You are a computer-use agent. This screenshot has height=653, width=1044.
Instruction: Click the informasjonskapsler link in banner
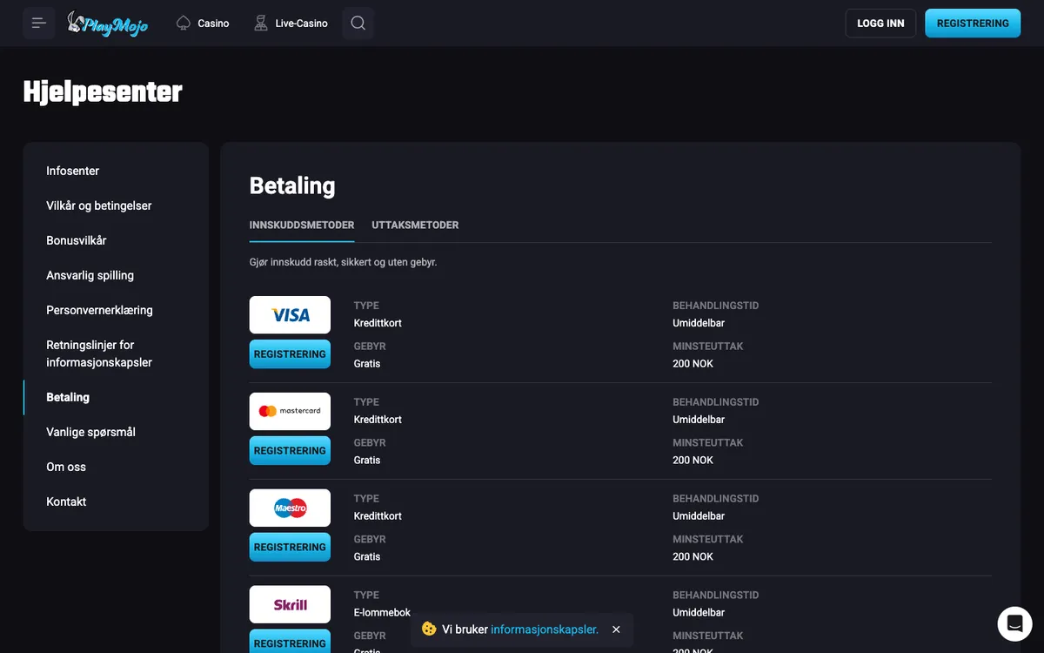pos(545,629)
